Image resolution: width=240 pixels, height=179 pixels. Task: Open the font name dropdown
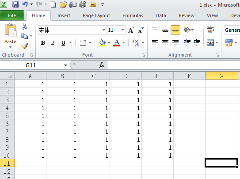(x=103, y=30)
